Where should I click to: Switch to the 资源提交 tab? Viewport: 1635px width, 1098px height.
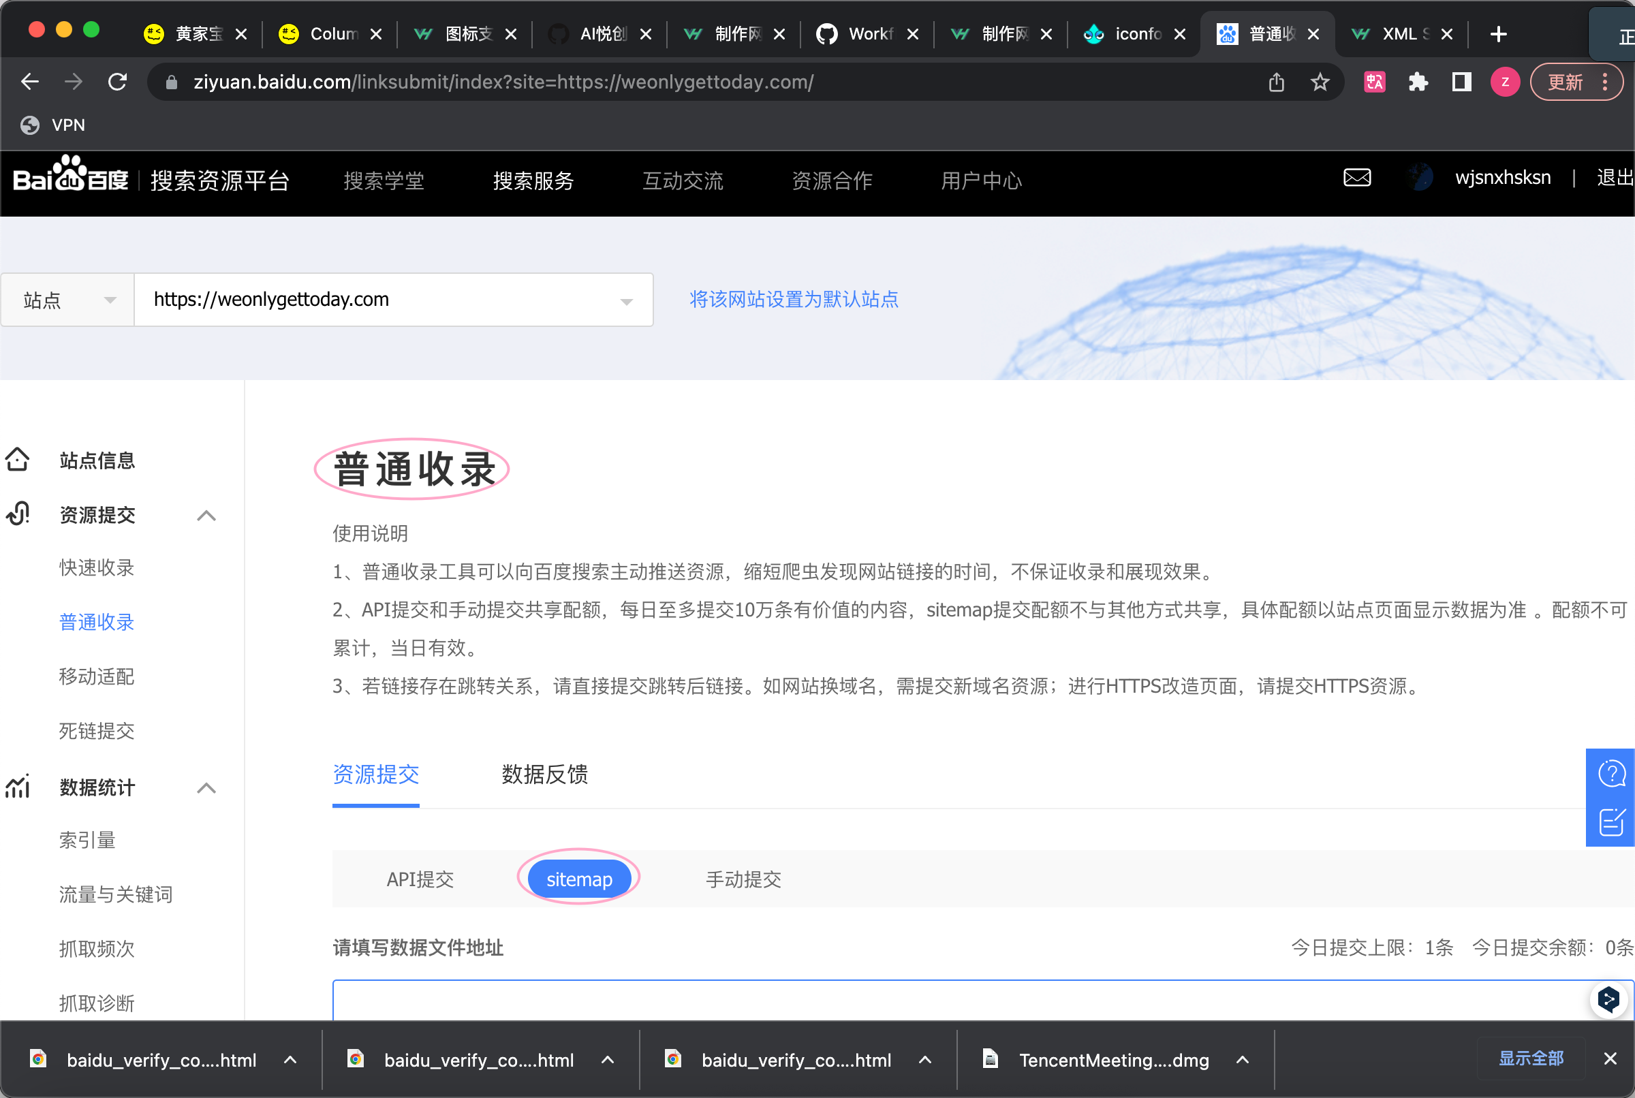pos(376,774)
